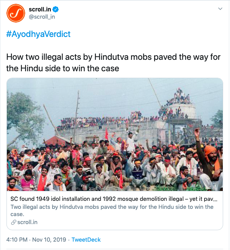Open the TweetDeck source link

pyautogui.click(x=86, y=240)
